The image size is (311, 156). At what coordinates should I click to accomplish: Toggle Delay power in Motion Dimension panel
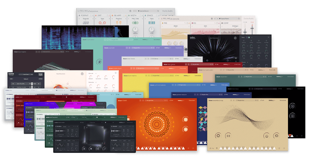coord(249,37)
